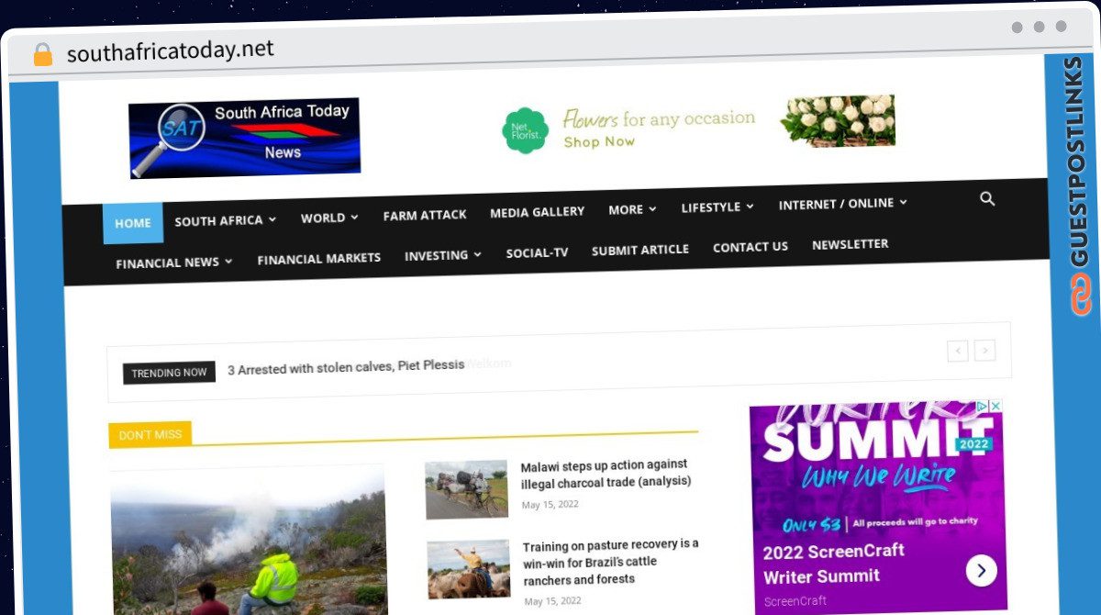Screen dimensions: 1101x615
Task: Open the Social-TV page
Action: (537, 252)
